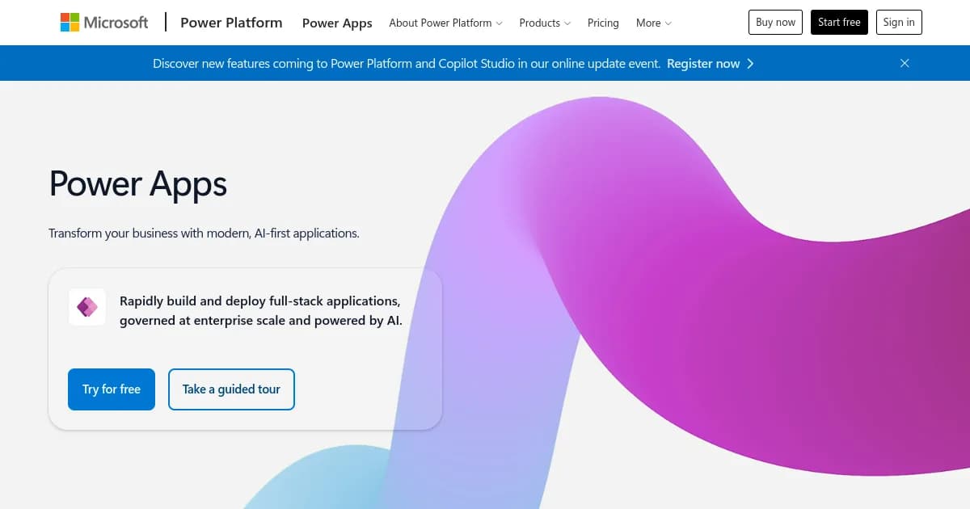The width and height of the screenshot is (970, 509).
Task: Click the Microsoft logo
Action: pos(104,23)
